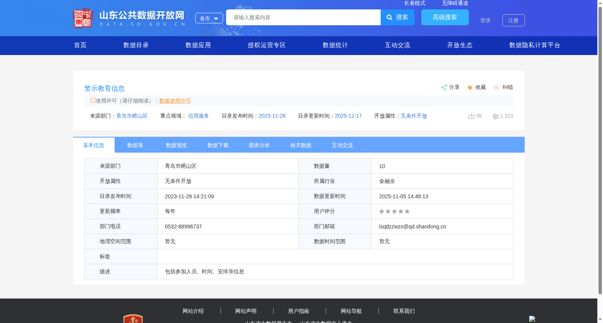Click the download count icon near 36
The height and width of the screenshot is (323, 603).
coord(471,116)
